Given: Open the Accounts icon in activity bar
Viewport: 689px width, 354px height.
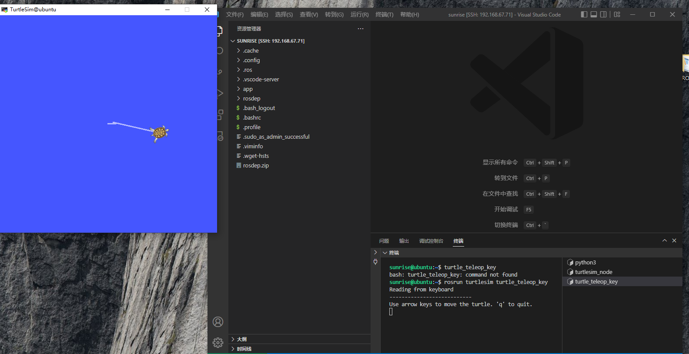Looking at the screenshot, I should [x=218, y=322].
